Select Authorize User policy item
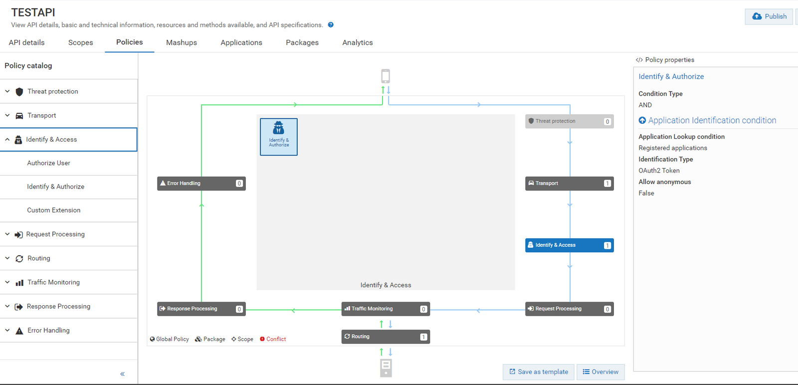Image resolution: width=798 pixels, height=385 pixels. (48, 163)
